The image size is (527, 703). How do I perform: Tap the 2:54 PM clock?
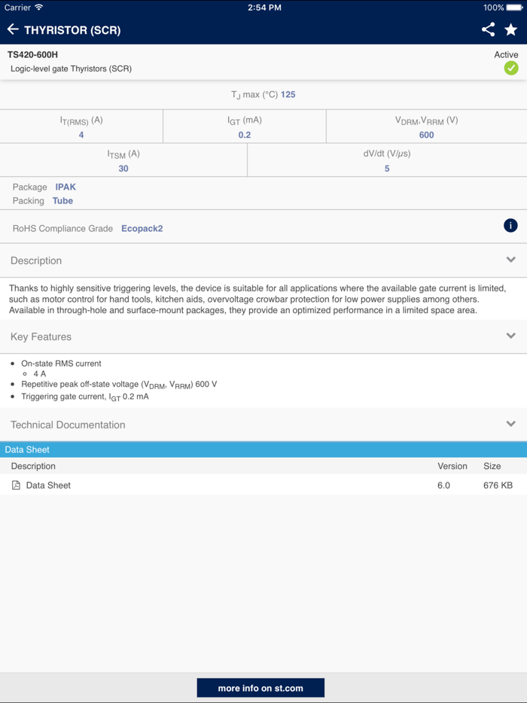coord(264,8)
